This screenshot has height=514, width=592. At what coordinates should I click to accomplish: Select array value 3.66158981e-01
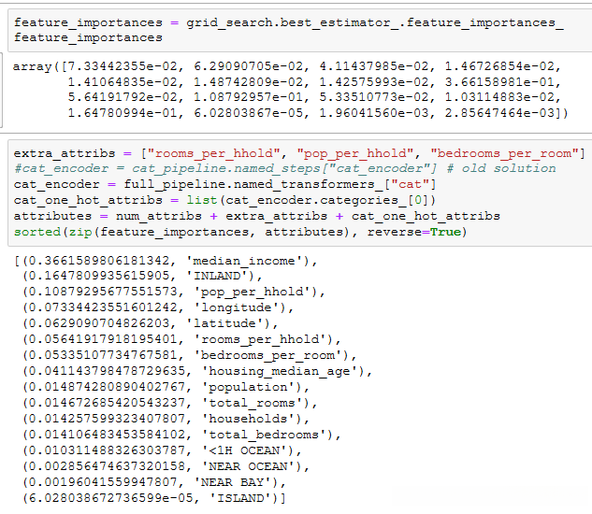(x=498, y=82)
